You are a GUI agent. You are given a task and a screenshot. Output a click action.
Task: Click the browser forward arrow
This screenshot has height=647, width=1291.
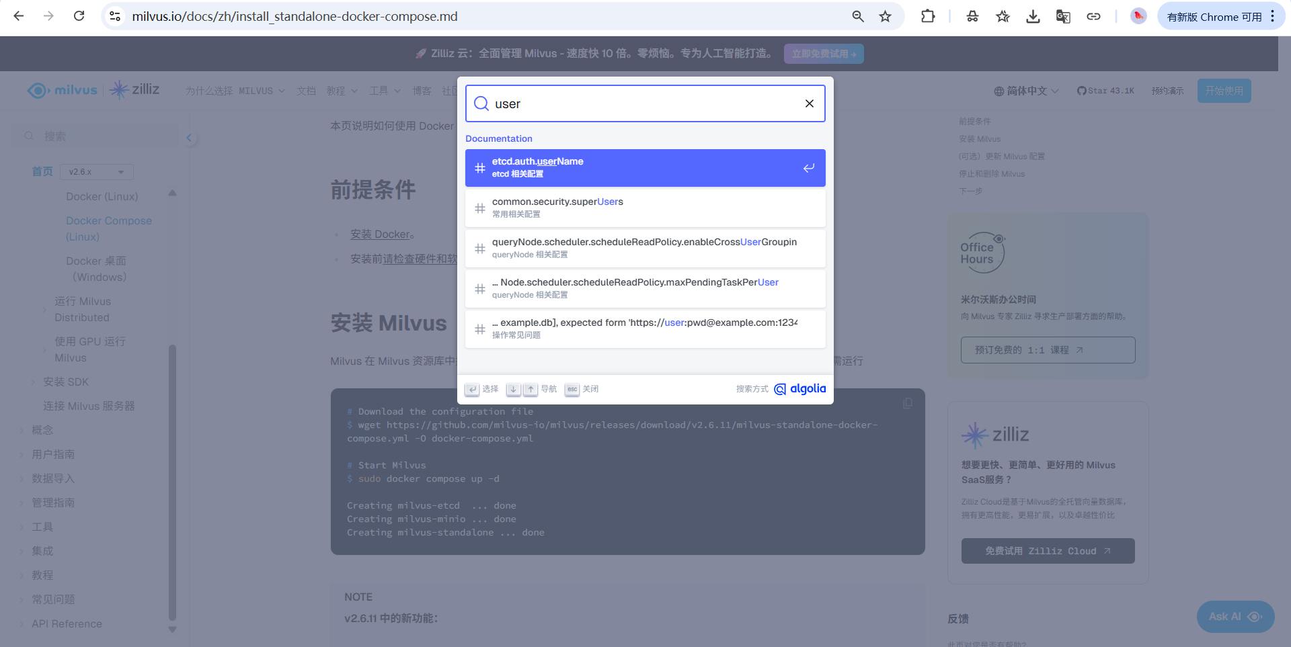48,16
